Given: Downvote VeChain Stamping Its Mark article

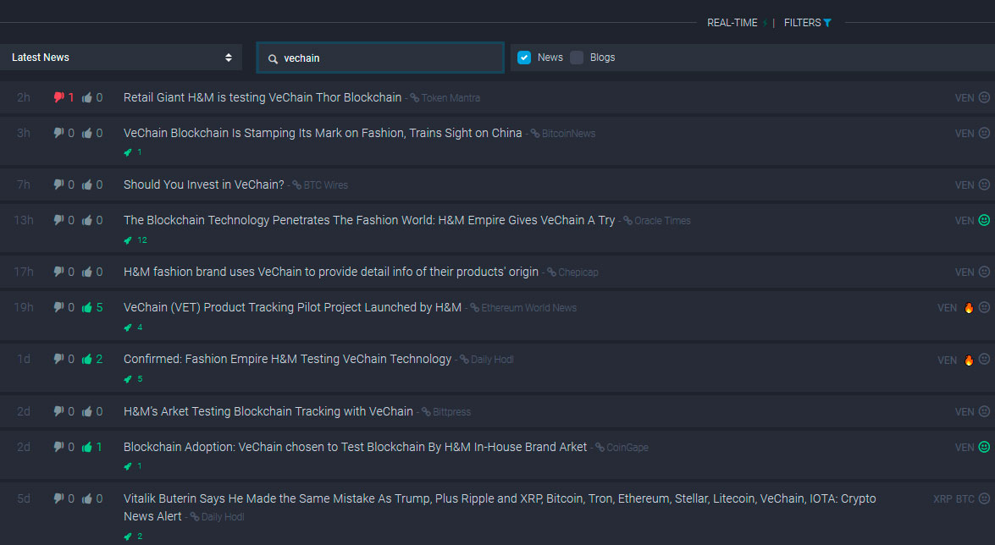Looking at the screenshot, I should click(x=58, y=133).
